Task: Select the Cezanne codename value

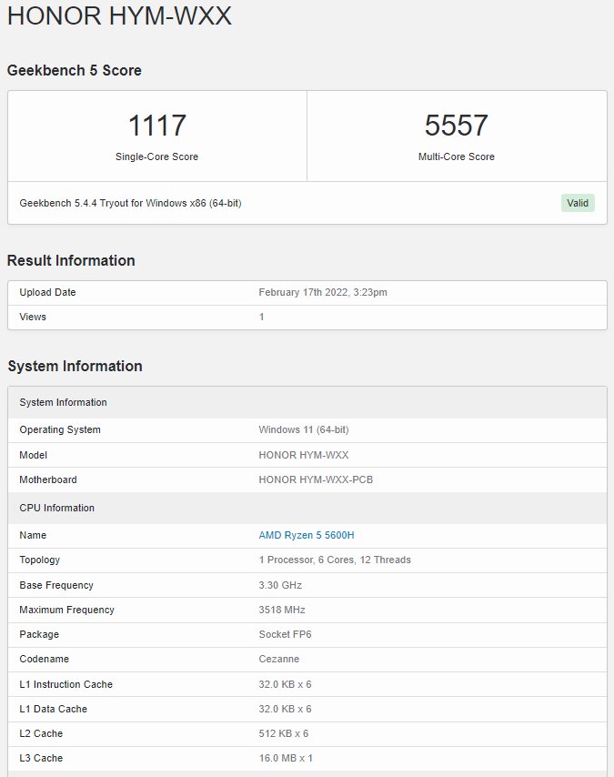Action: 279,659
